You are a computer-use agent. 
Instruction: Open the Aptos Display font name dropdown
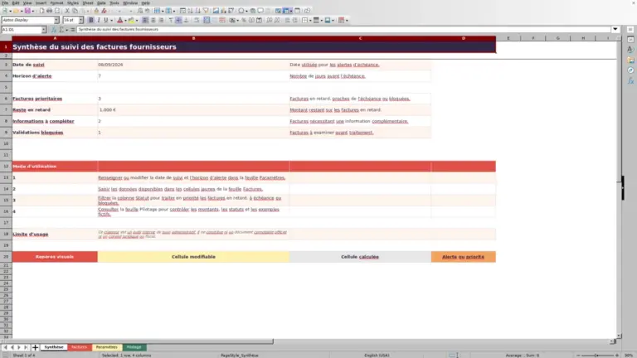click(56, 20)
